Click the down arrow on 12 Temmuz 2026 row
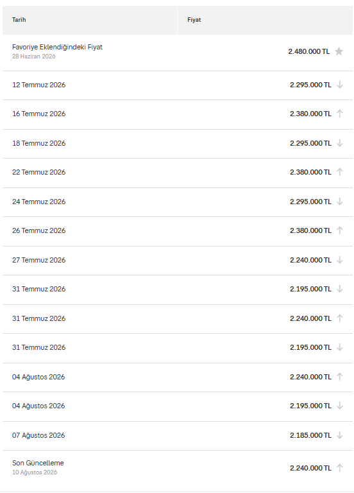The image size is (354, 493). (x=339, y=85)
